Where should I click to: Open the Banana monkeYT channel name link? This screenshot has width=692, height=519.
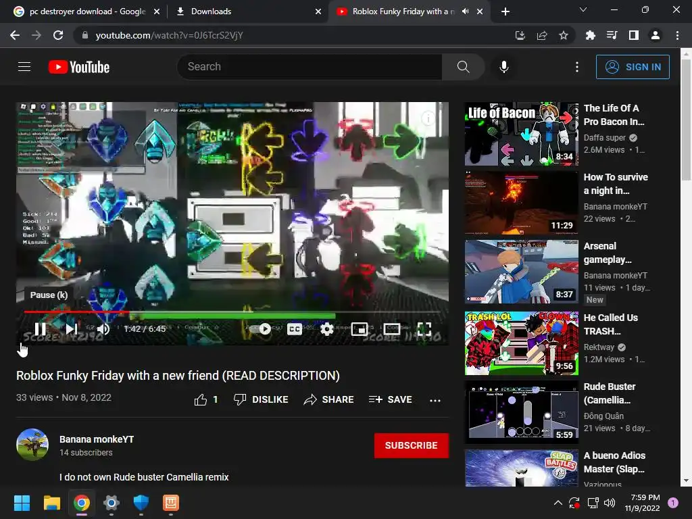pos(97,439)
